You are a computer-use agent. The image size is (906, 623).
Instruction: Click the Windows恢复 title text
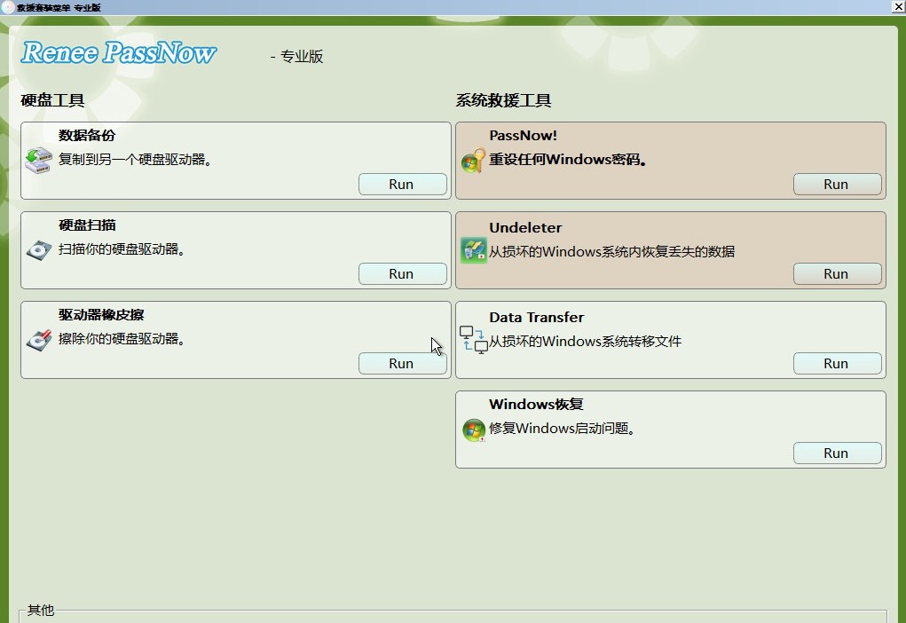pos(536,404)
